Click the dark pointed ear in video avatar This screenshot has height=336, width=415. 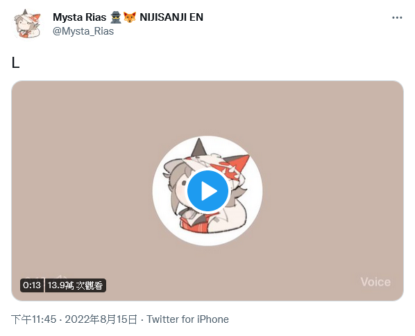coord(198,148)
